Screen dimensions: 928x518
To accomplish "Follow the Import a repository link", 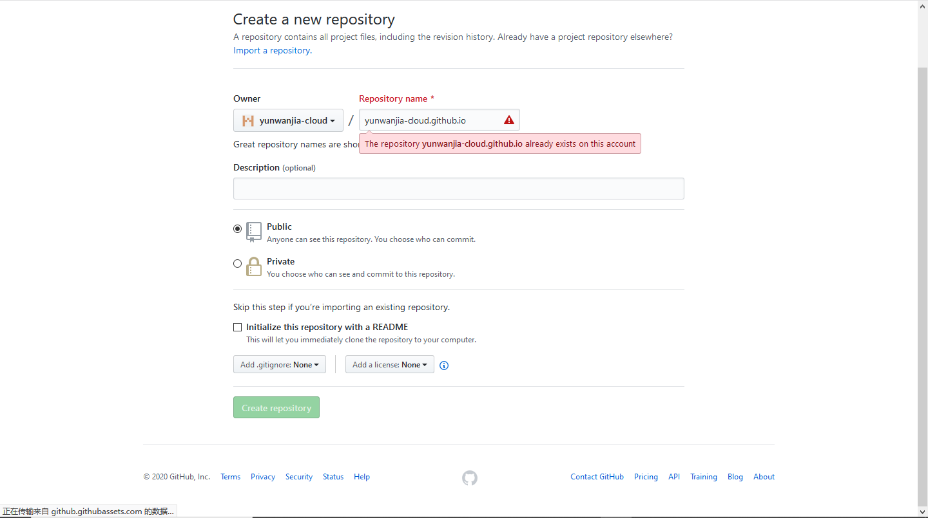I will [x=272, y=51].
